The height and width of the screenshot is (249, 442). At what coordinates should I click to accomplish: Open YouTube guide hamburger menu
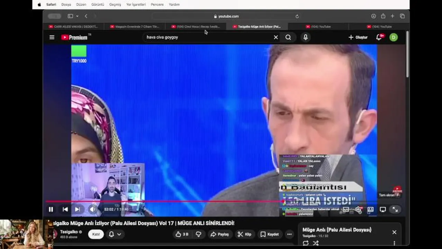coord(52,37)
